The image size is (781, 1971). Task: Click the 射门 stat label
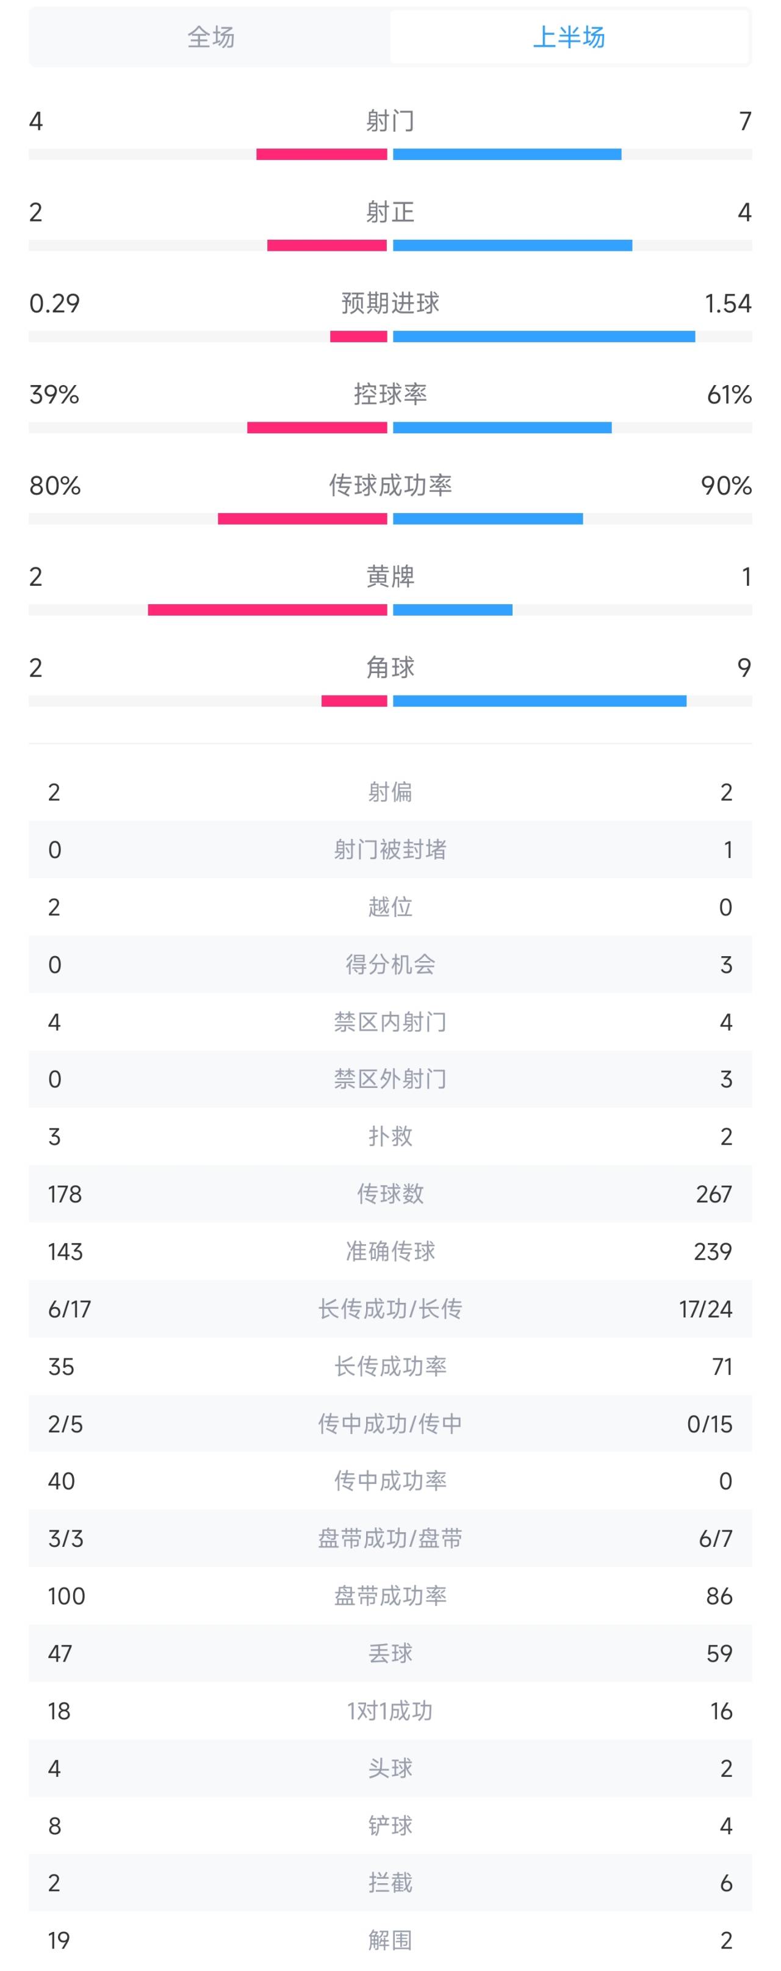click(390, 120)
